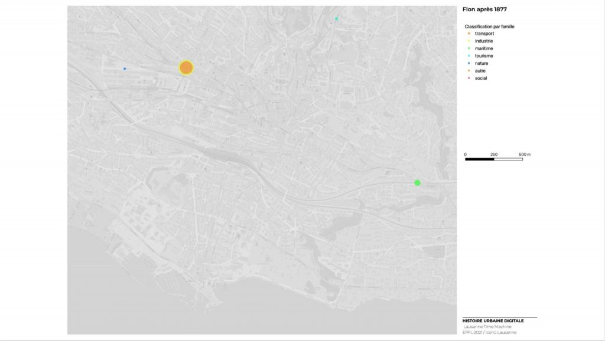Click the social legend pink dot
The image size is (605, 341).
point(469,78)
